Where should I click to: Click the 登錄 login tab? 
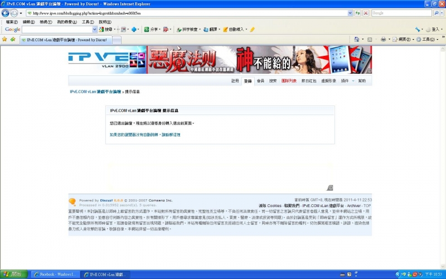248,81
